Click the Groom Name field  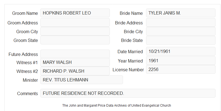coord(75,13)
